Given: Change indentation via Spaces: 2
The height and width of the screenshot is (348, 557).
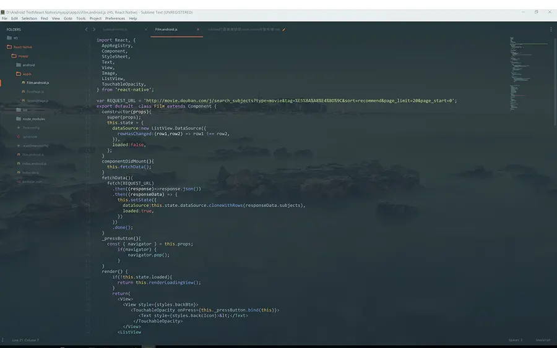Looking at the screenshot, I should tap(516, 340).
